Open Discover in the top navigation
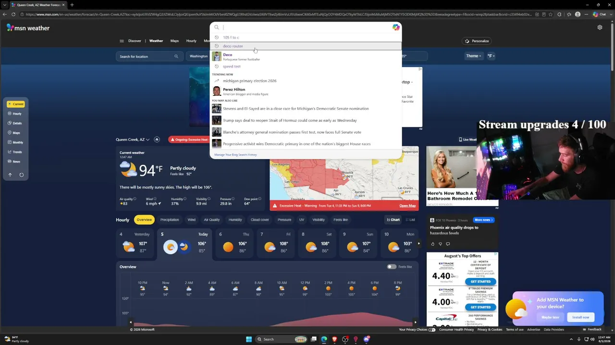 point(135,41)
